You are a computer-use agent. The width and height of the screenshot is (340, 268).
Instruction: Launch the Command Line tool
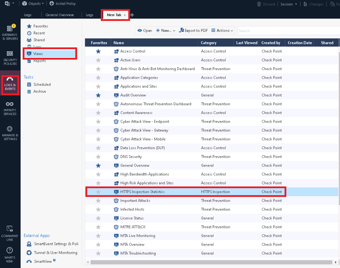click(x=9, y=233)
